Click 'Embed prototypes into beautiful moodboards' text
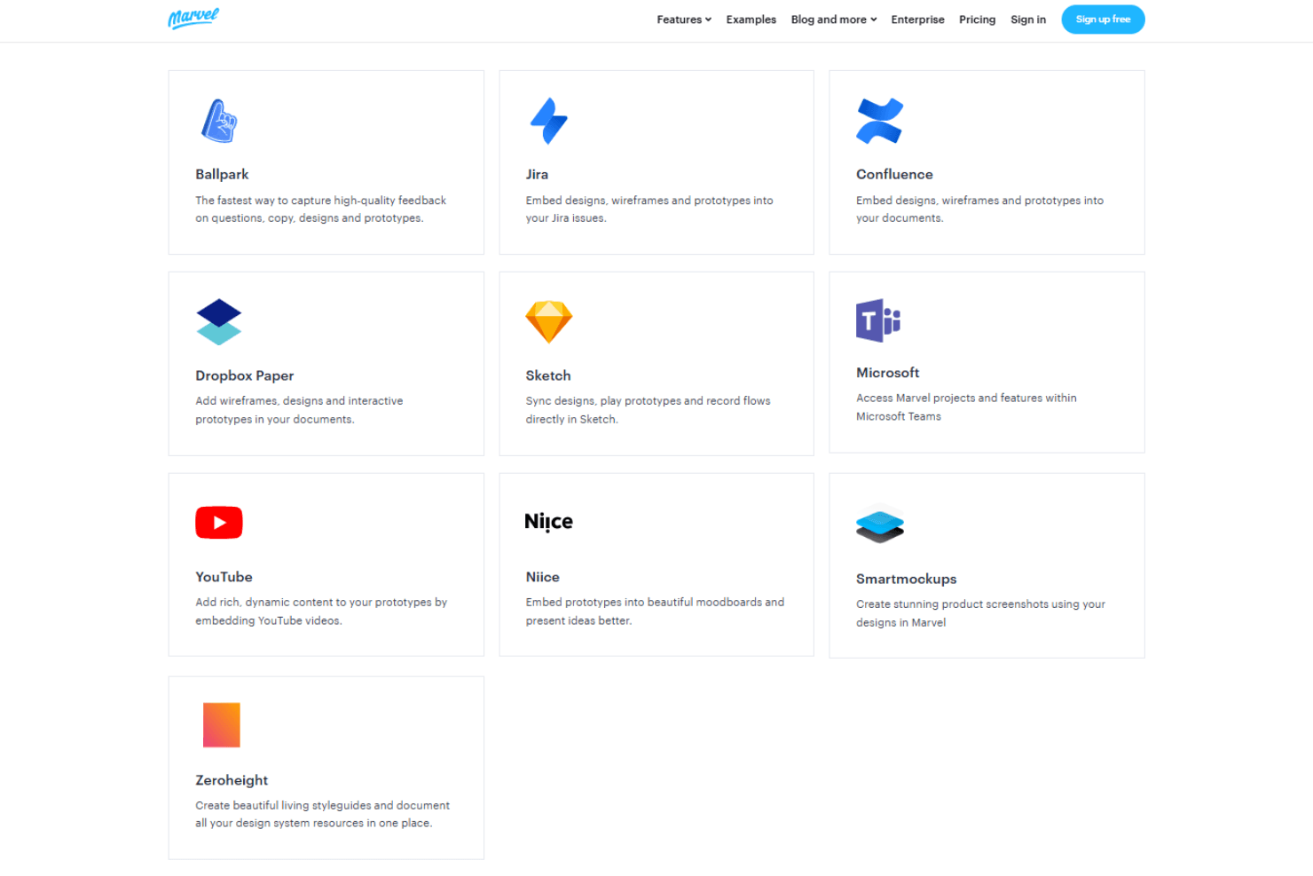Screen dimensions: 1313x876 pos(655,612)
